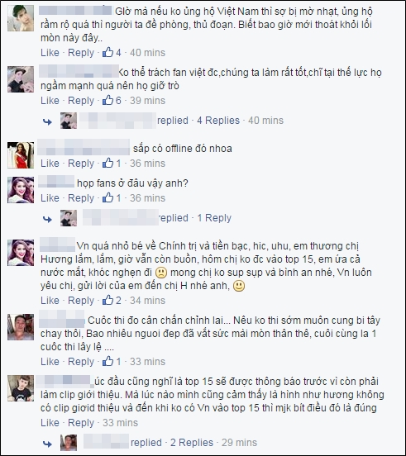Viewport: 406px width, 456px height.
Task: Like the "sắp có offline đó nhoa" comment
Action: 50,163
